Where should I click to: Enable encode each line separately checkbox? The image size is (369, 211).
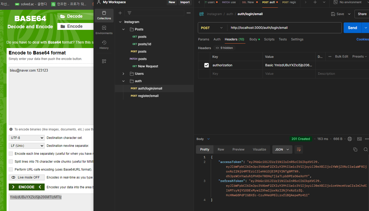click(11, 153)
